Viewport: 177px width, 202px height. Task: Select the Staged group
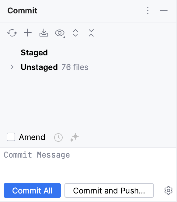(34, 53)
